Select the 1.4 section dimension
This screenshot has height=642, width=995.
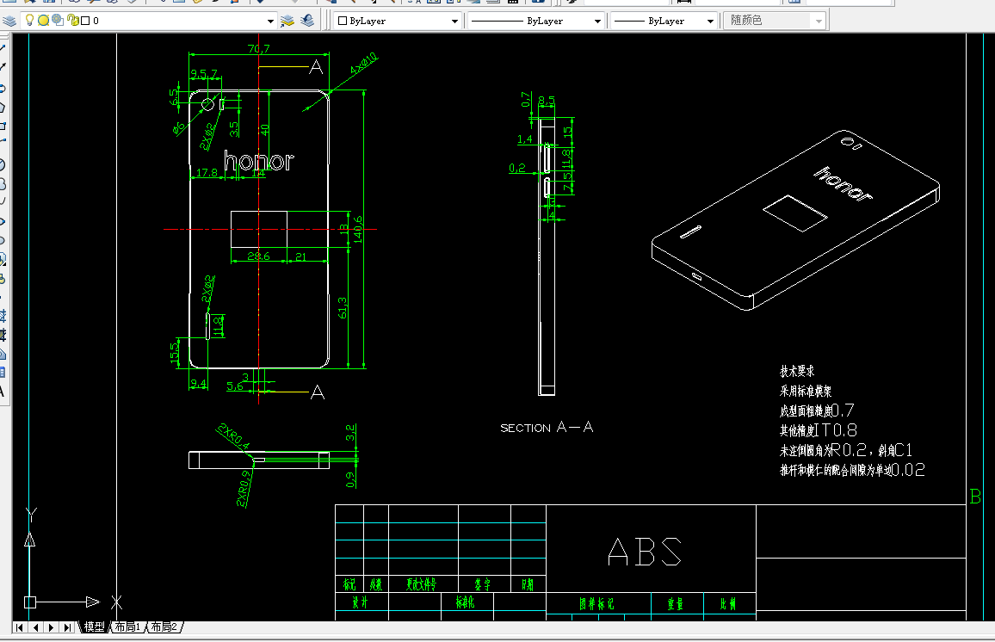click(x=525, y=139)
